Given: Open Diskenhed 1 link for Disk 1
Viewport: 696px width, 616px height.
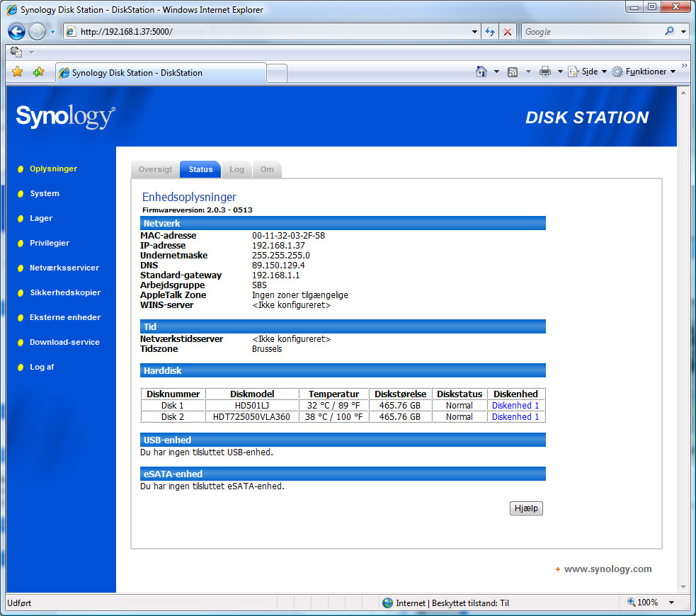Looking at the screenshot, I should (515, 406).
